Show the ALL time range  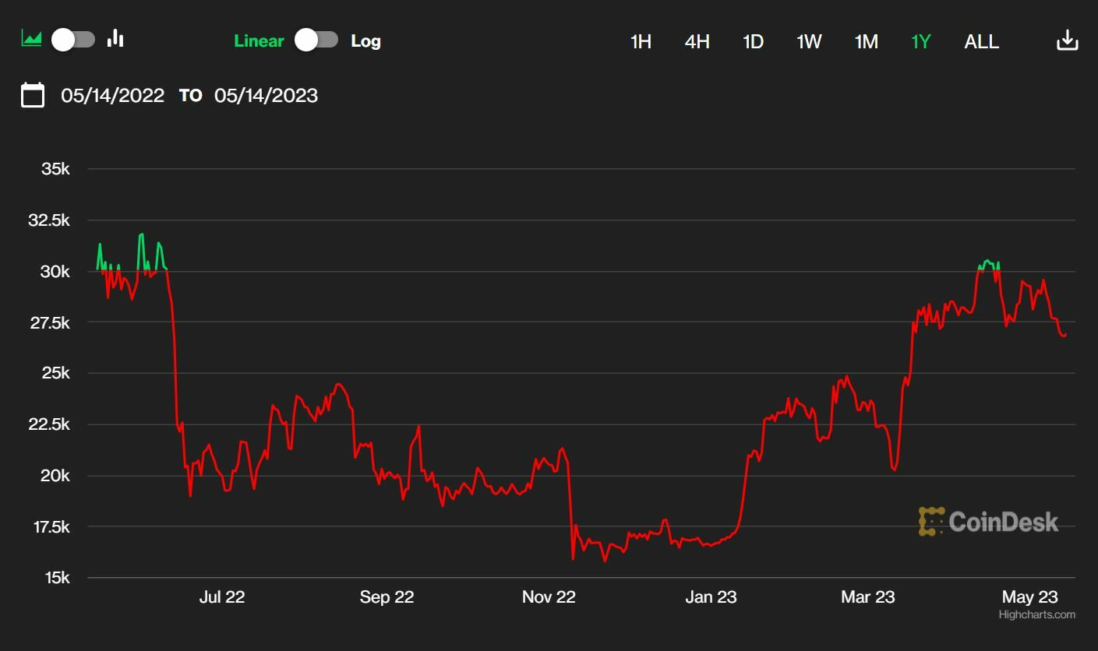click(981, 42)
